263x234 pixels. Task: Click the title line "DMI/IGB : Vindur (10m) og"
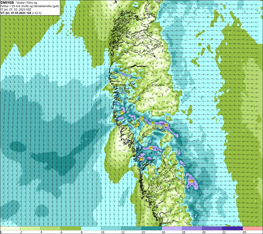pos(19,3)
